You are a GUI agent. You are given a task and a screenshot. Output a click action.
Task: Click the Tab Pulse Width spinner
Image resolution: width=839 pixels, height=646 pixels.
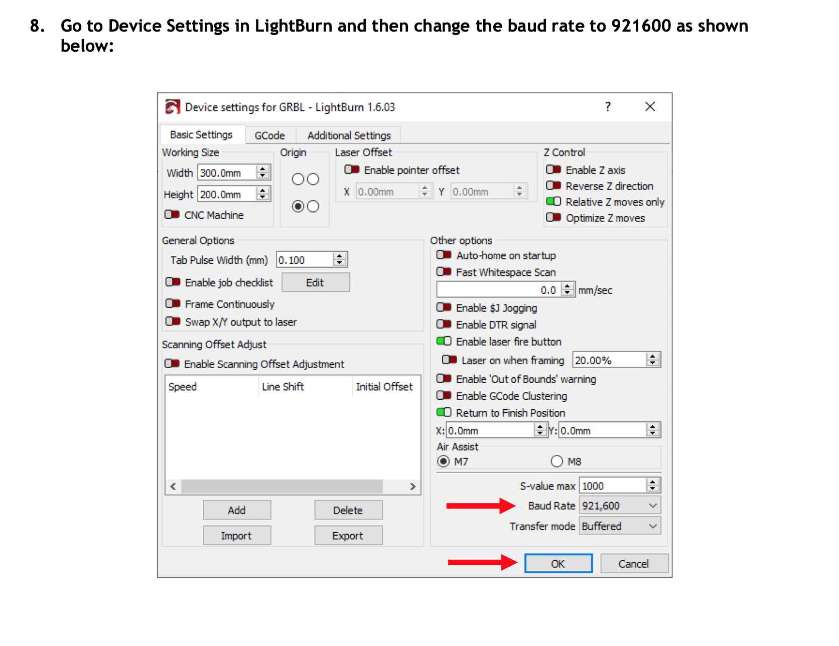pos(340,259)
